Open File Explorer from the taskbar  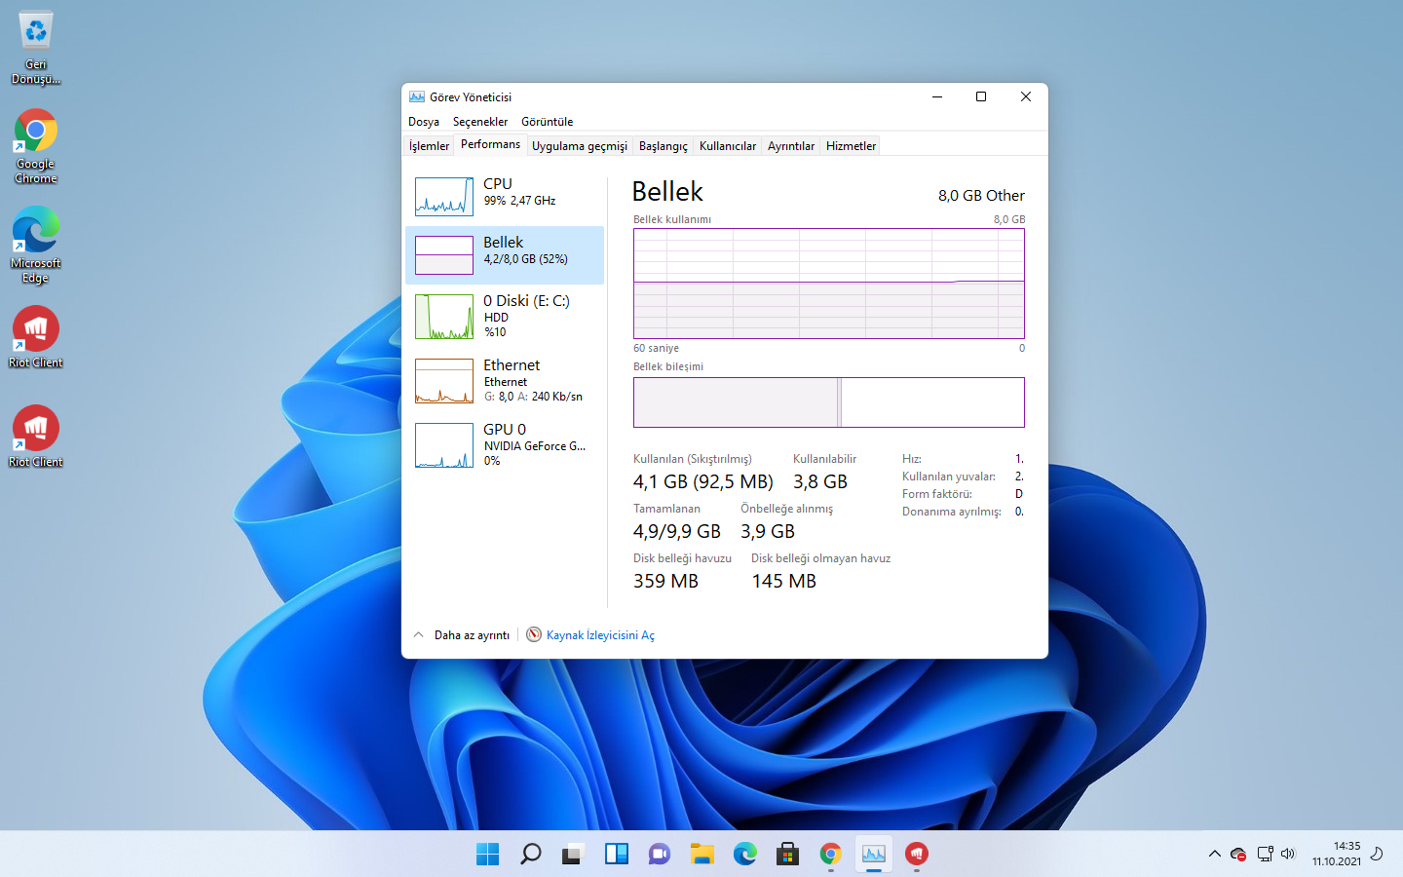tap(702, 855)
